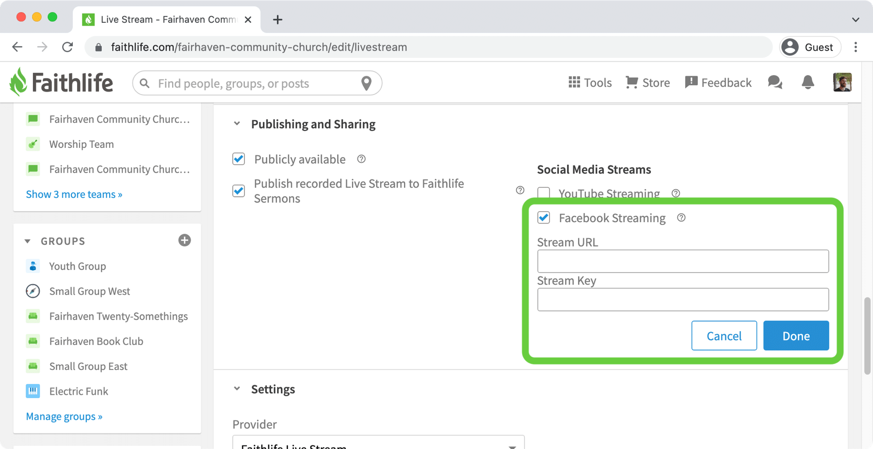The width and height of the screenshot is (873, 449).
Task: Click the Stream URL field
Action: [683, 261]
